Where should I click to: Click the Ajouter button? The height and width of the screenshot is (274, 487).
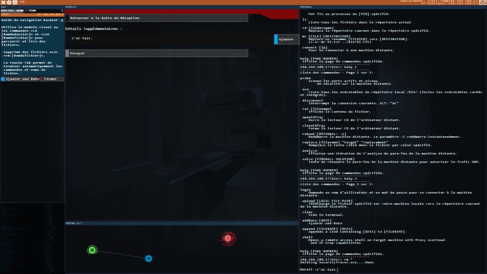coord(287,39)
